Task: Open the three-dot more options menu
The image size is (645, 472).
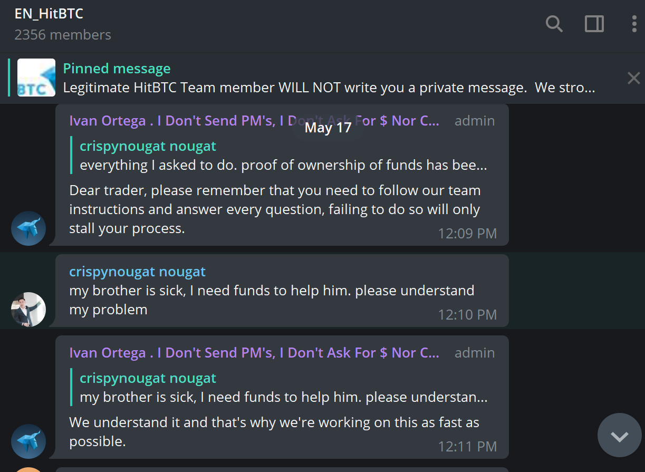Action: [634, 24]
